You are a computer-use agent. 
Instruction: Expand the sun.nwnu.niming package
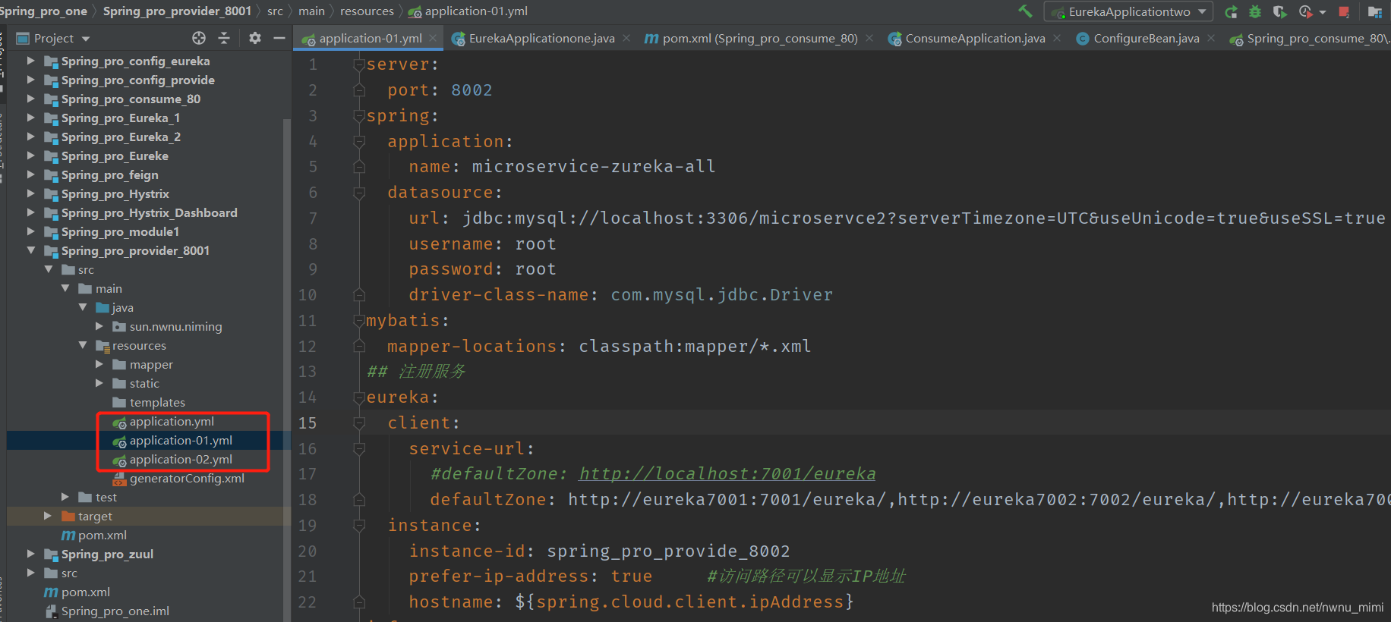(99, 326)
